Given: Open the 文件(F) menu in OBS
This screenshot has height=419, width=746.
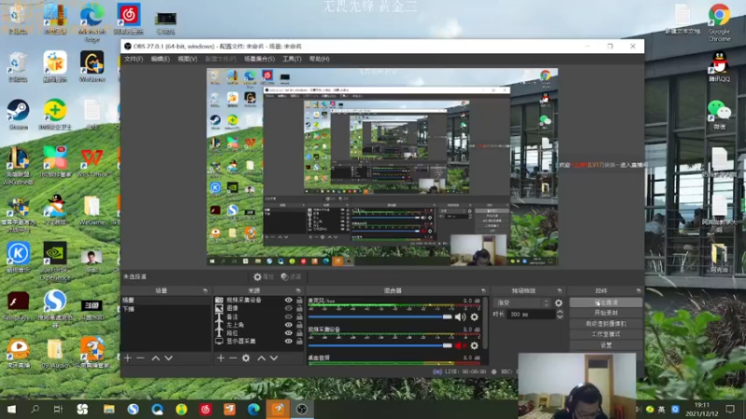Looking at the screenshot, I should (x=133, y=59).
